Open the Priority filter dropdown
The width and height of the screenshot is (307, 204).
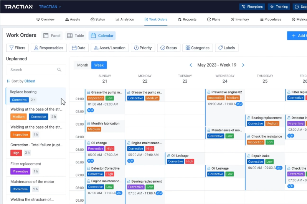tap(143, 48)
